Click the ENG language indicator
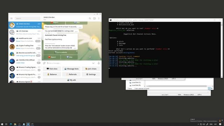 [x=211, y=124]
